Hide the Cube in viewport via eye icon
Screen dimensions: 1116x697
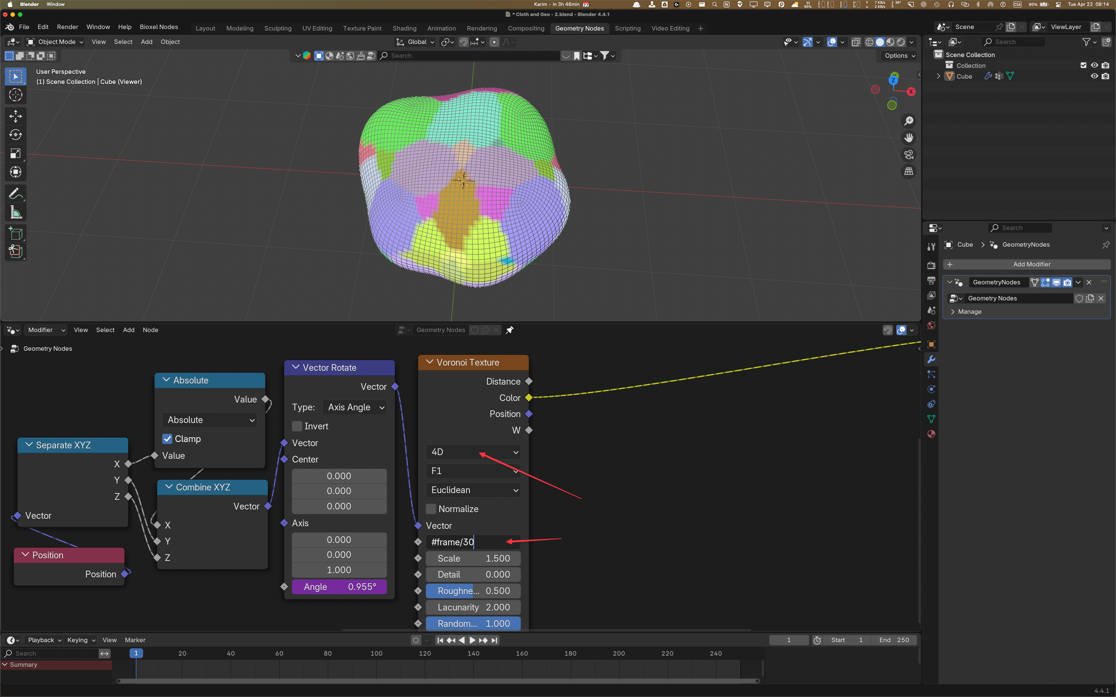[1094, 76]
